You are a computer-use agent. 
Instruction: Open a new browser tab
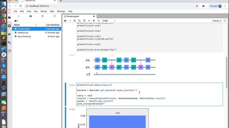(61, 1)
